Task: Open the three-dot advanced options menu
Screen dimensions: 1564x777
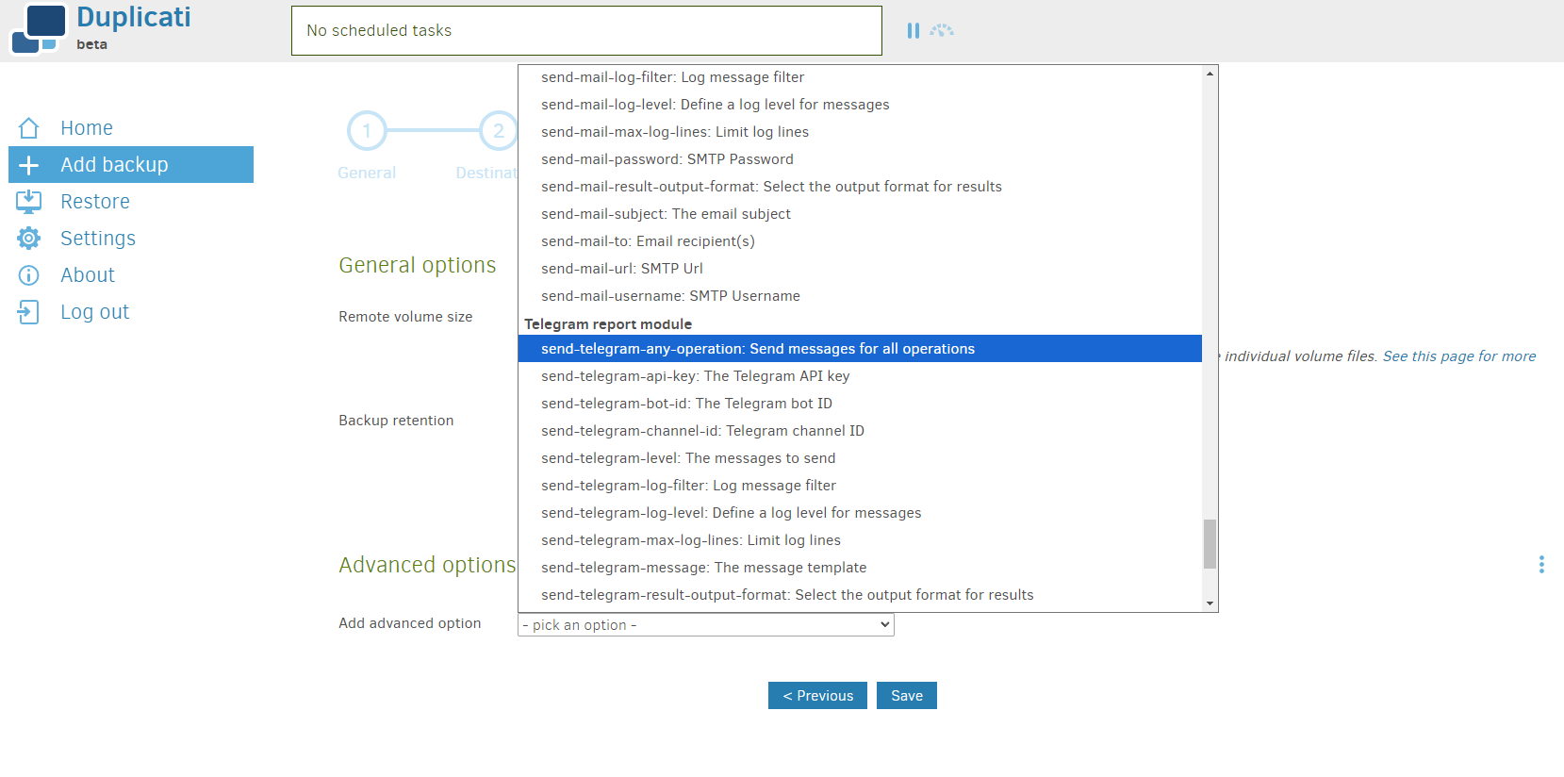Action: 1541,564
